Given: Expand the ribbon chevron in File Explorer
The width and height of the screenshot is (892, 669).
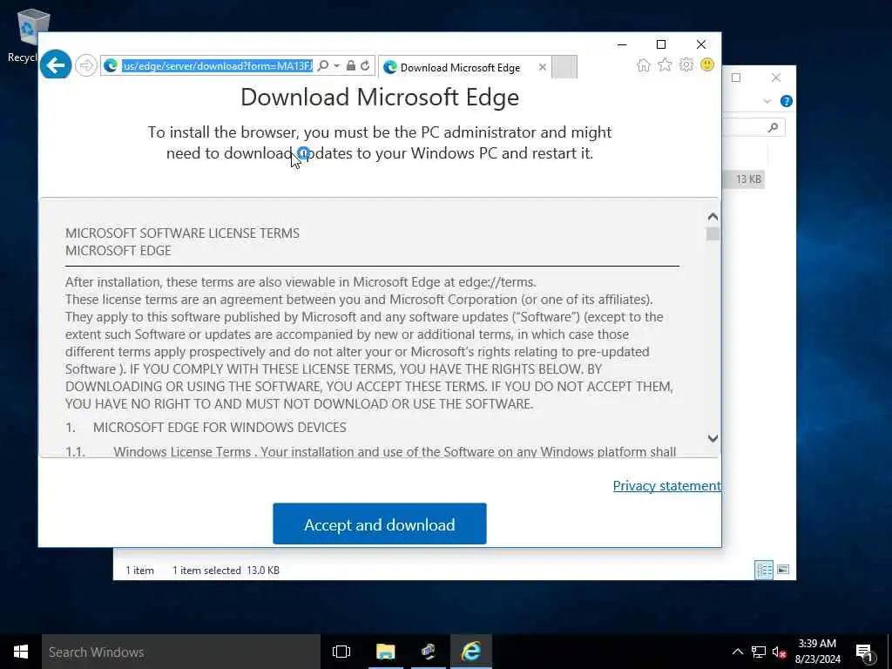Looking at the screenshot, I should pyautogui.click(x=767, y=101).
